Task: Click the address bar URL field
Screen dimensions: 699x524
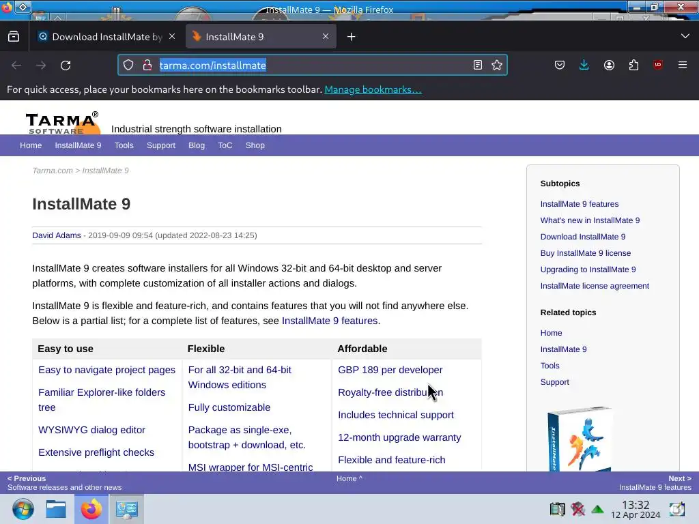Action: (312, 65)
